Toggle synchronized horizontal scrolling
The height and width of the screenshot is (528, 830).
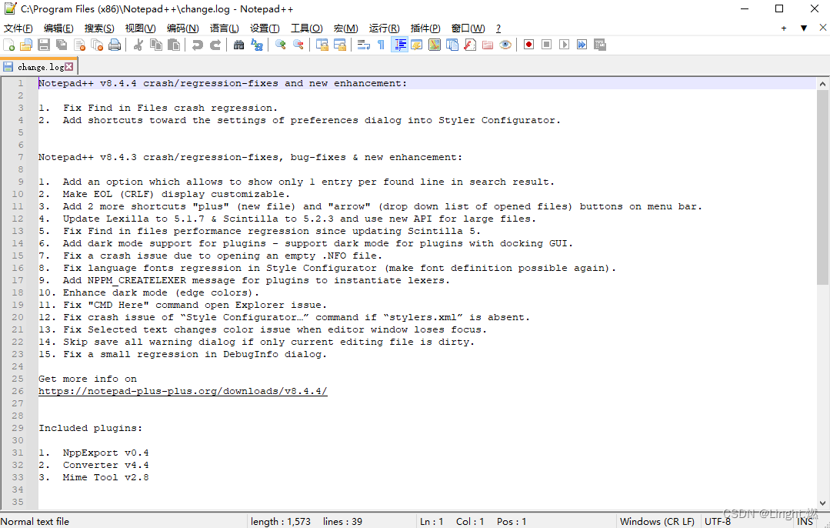(x=339, y=45)
